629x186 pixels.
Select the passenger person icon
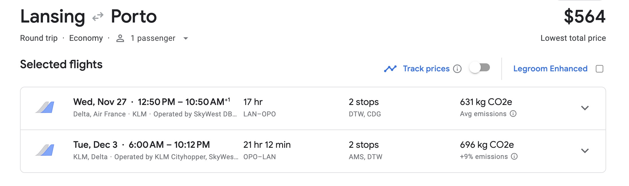coord(120,38)
